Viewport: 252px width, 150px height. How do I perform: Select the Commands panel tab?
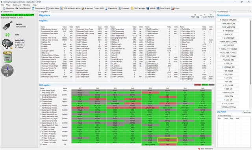tap(223, 12)
